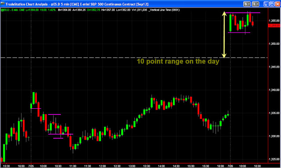Click the O=1352.75 open value

[x=94, y=10]
